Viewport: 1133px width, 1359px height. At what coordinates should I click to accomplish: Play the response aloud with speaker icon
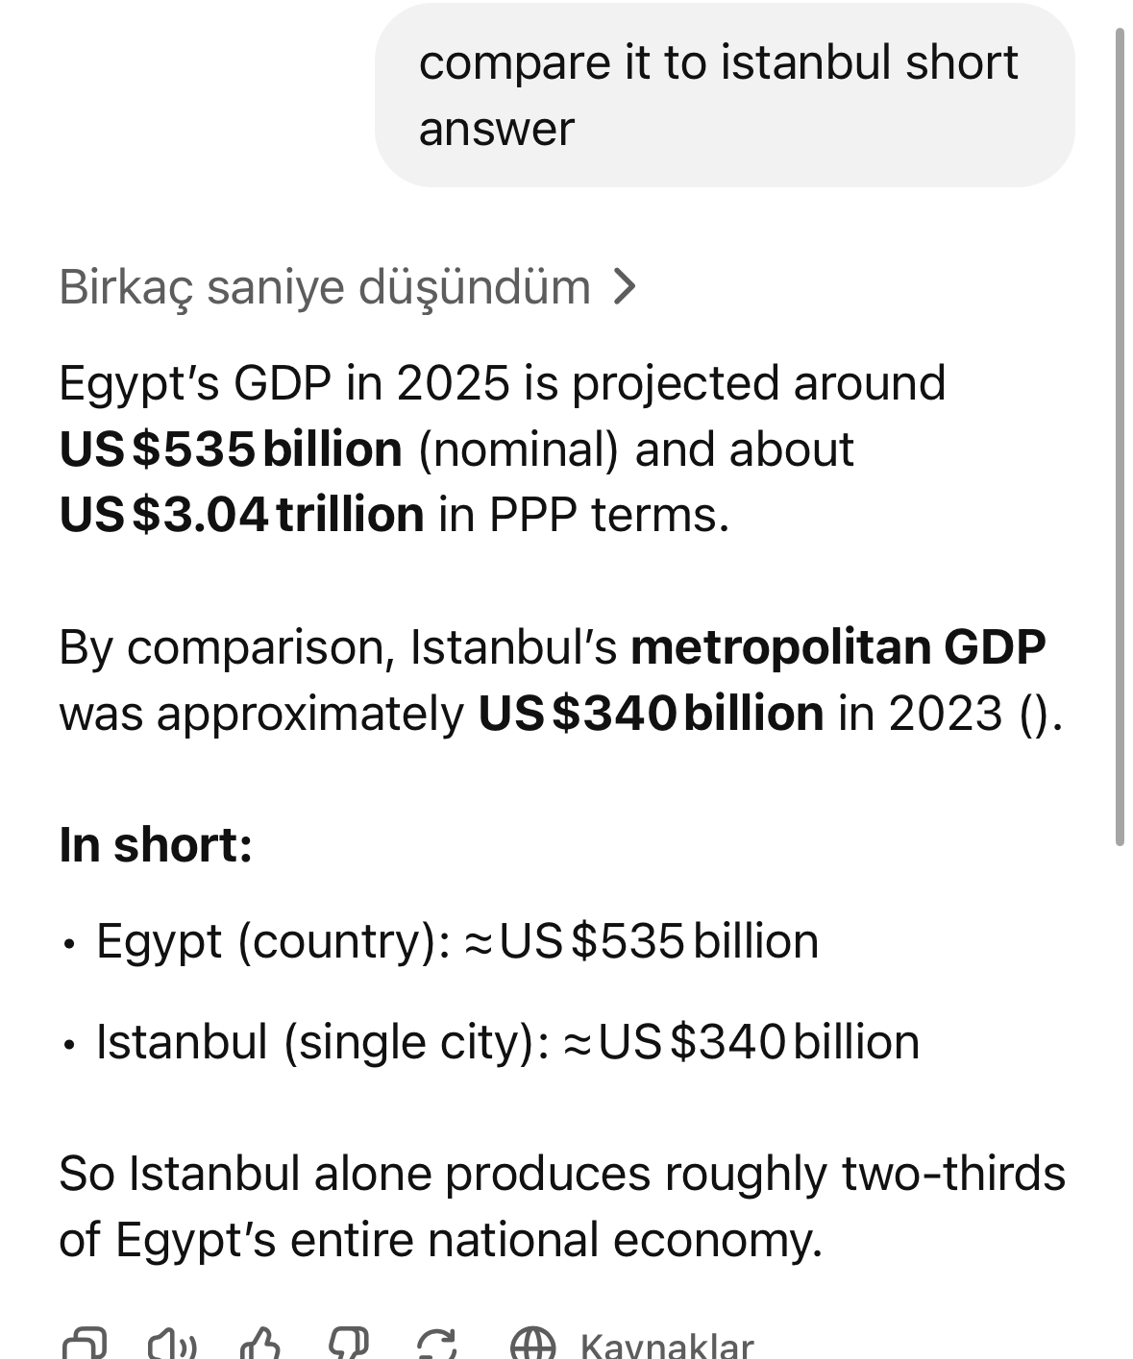pyautogui.click(x=173, y=1345)
